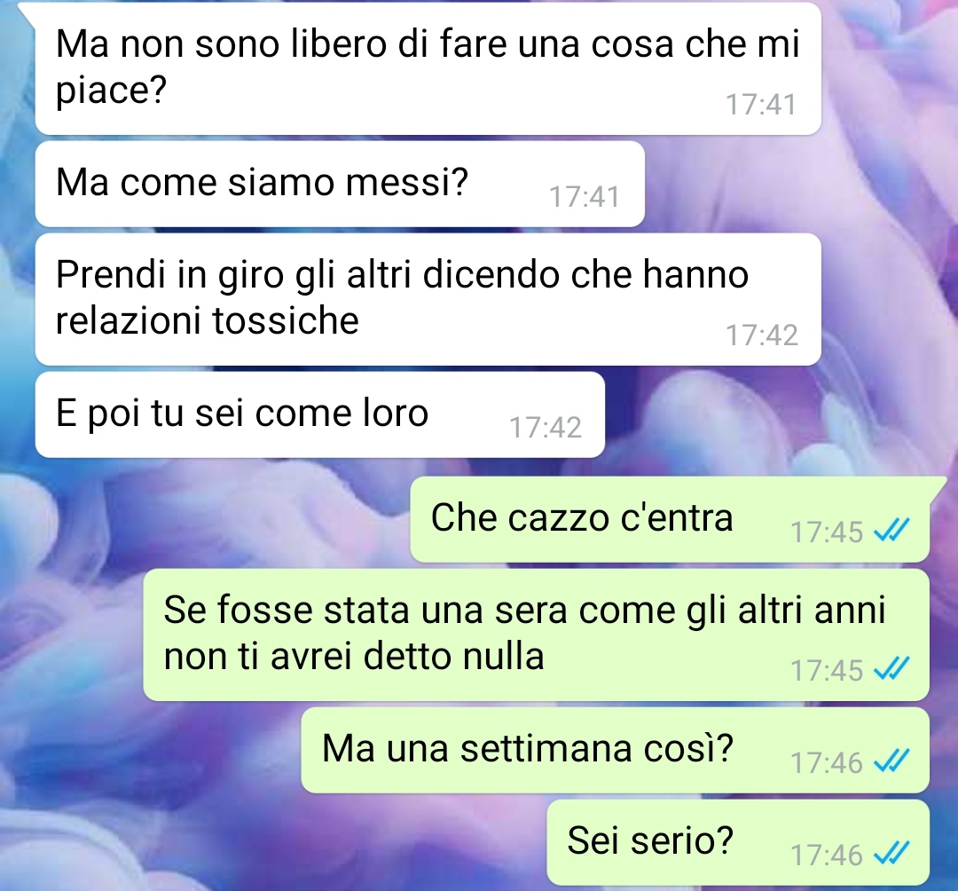Tap the sent message "Ma una settimana così?"

pyautogui.click(x=615, y=750)
